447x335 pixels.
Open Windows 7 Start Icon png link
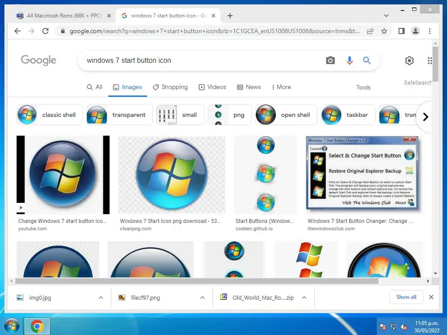pyautogui.click(x=170, y=221)
